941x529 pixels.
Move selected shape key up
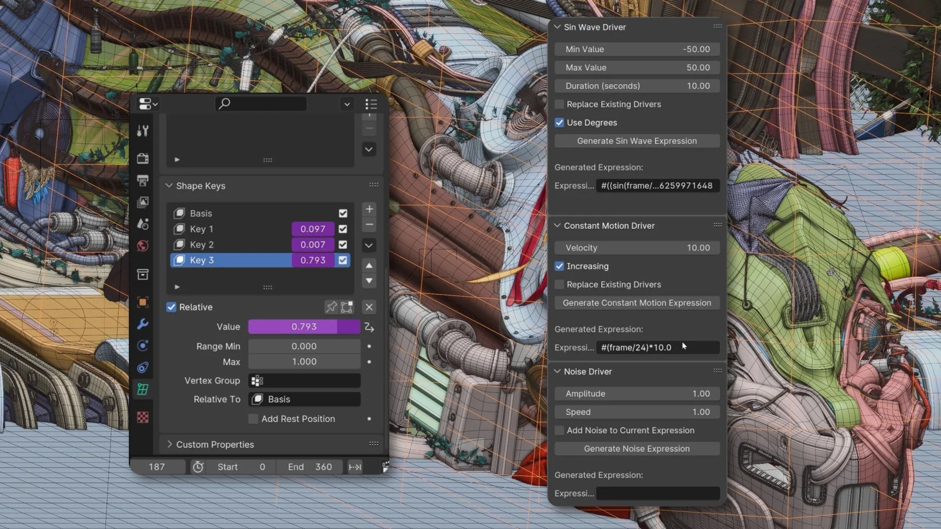coord(369,265)
